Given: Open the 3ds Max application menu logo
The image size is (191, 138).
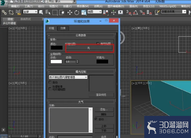Looking at the screenshot, I should 3,3.
